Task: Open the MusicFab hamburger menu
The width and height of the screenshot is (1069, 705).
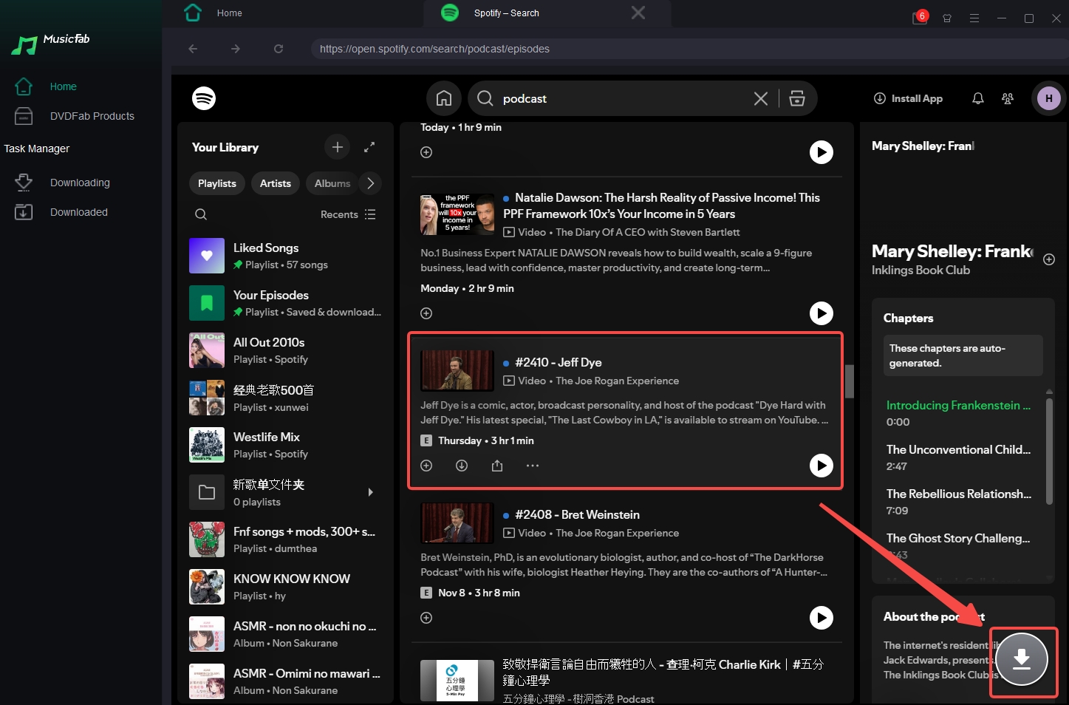Action: (x=974, y=18)
